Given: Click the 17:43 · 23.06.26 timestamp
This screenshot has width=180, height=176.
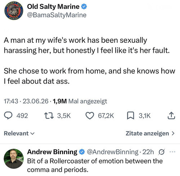Looking at the screenshot, I should tap(26, 101).
